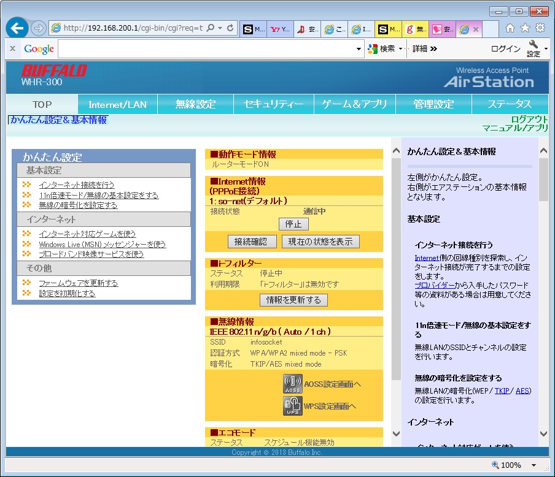Open the browser home page icon
555x477 pixels.
[510, 28]
